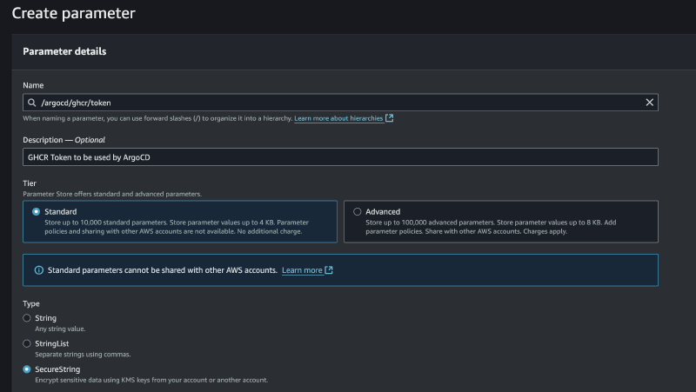Open Learn more about hierarchies link
Screen dimensions: 696x392
[338, 118]
